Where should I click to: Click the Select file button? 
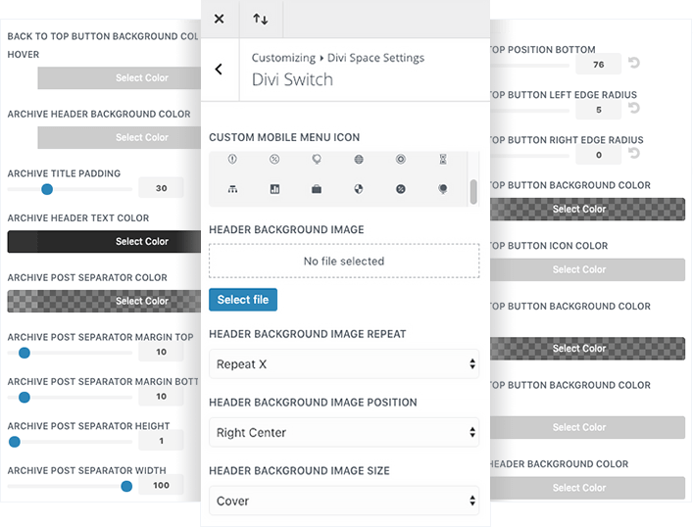click(243, 300)
